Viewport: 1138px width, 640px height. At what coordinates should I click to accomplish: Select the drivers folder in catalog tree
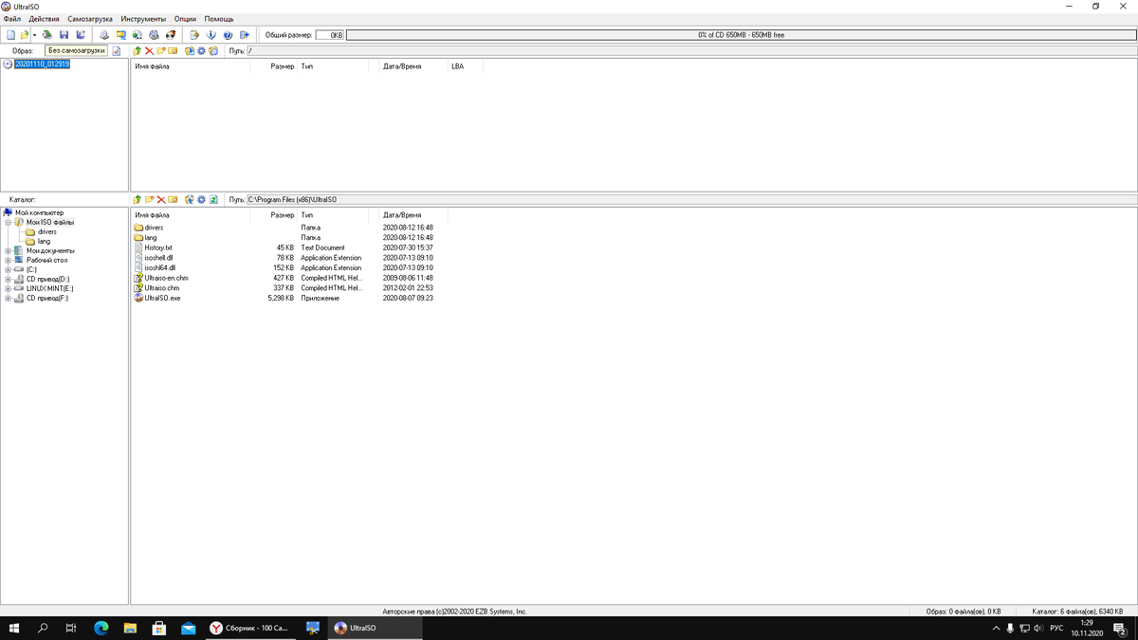click(x=47, y=231)
